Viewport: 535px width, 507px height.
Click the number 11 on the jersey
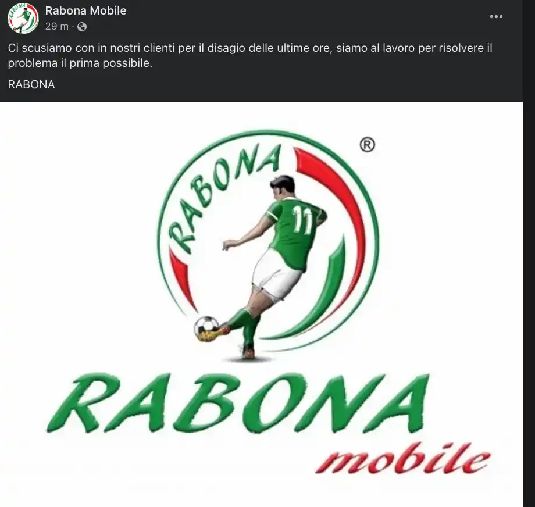tap(302, 220)
